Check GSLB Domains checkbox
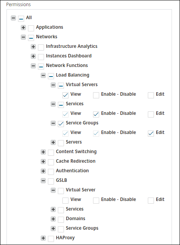 tap(61, 220)
